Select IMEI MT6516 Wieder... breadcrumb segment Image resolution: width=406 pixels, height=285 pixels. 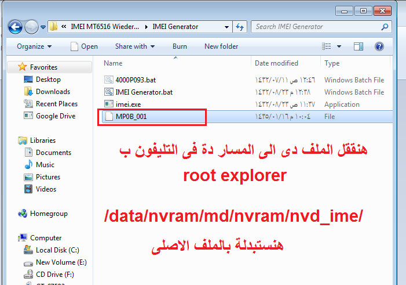pos(105,27)
